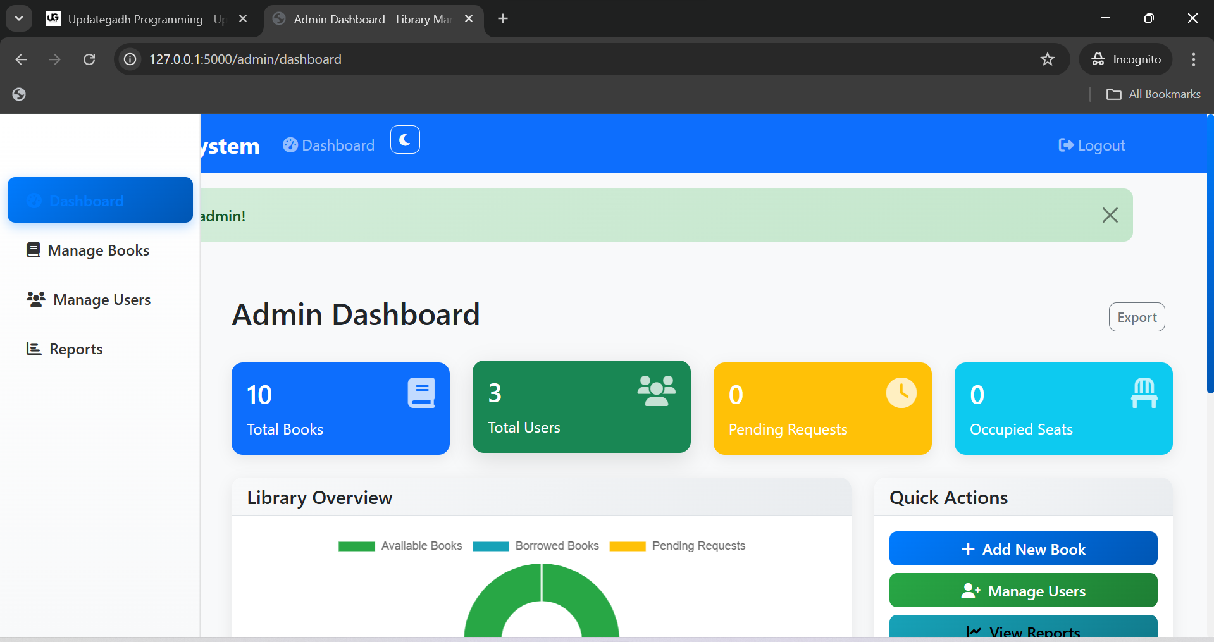Click the people icon beside Manage Users in the sidebar

pos(35,299)
